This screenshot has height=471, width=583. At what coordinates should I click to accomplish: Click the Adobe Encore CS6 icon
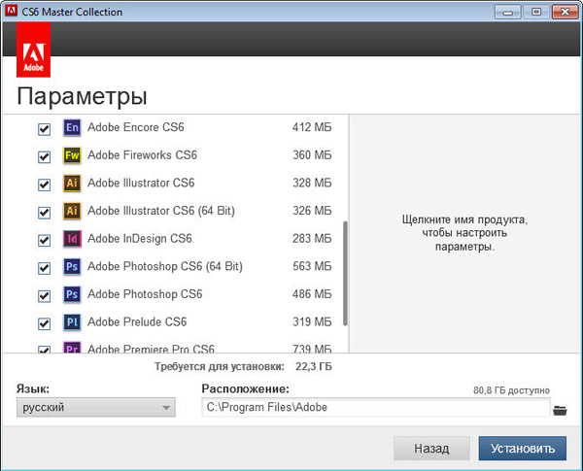click(x=71, y=128)
